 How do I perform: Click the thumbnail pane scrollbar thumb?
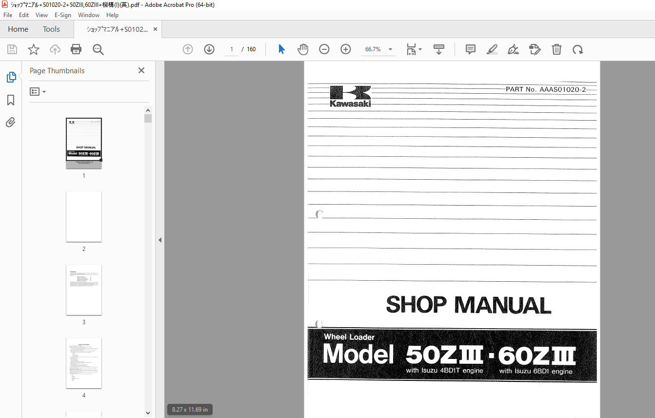pyautogui.click(x=148, y=118)
